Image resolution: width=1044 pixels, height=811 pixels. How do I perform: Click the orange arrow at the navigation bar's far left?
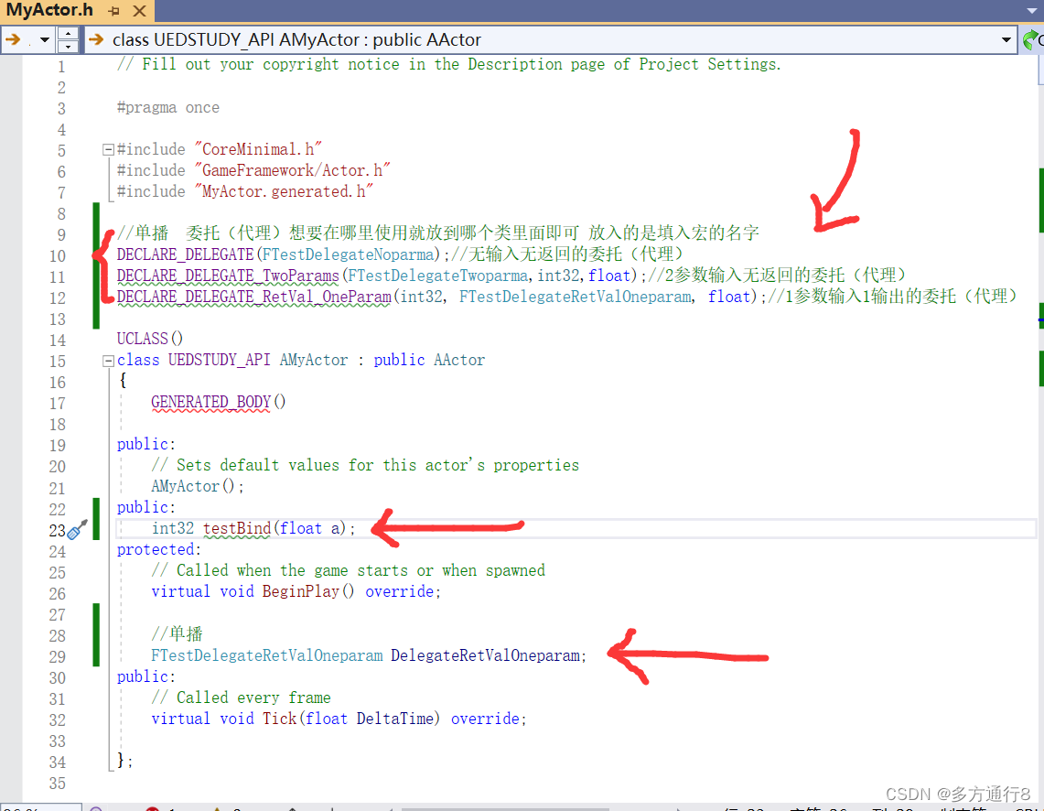[13, 39]
